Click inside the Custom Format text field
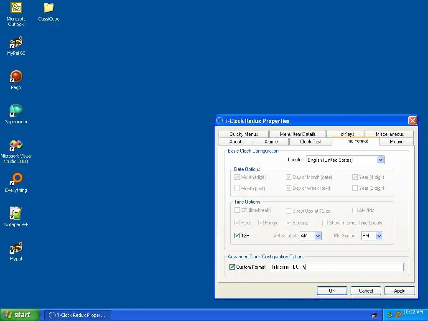 point(337,267)
